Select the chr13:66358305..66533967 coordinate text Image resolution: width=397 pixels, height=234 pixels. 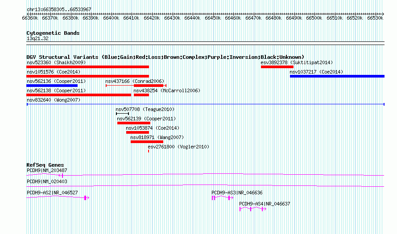[x=59, y=9]
